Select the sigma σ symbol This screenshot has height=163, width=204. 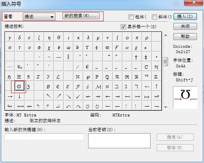(x=10, y=47)
